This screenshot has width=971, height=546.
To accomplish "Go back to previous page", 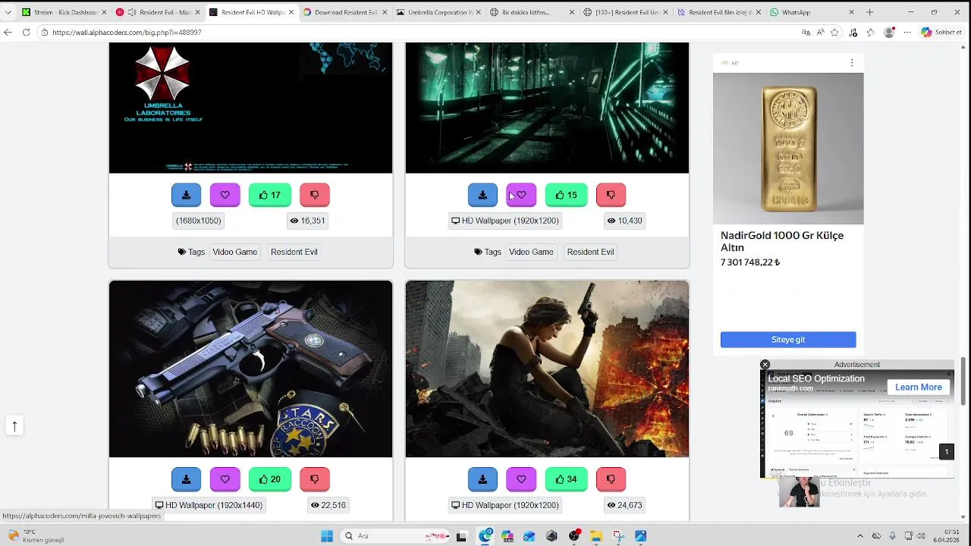I will [8, 33].
